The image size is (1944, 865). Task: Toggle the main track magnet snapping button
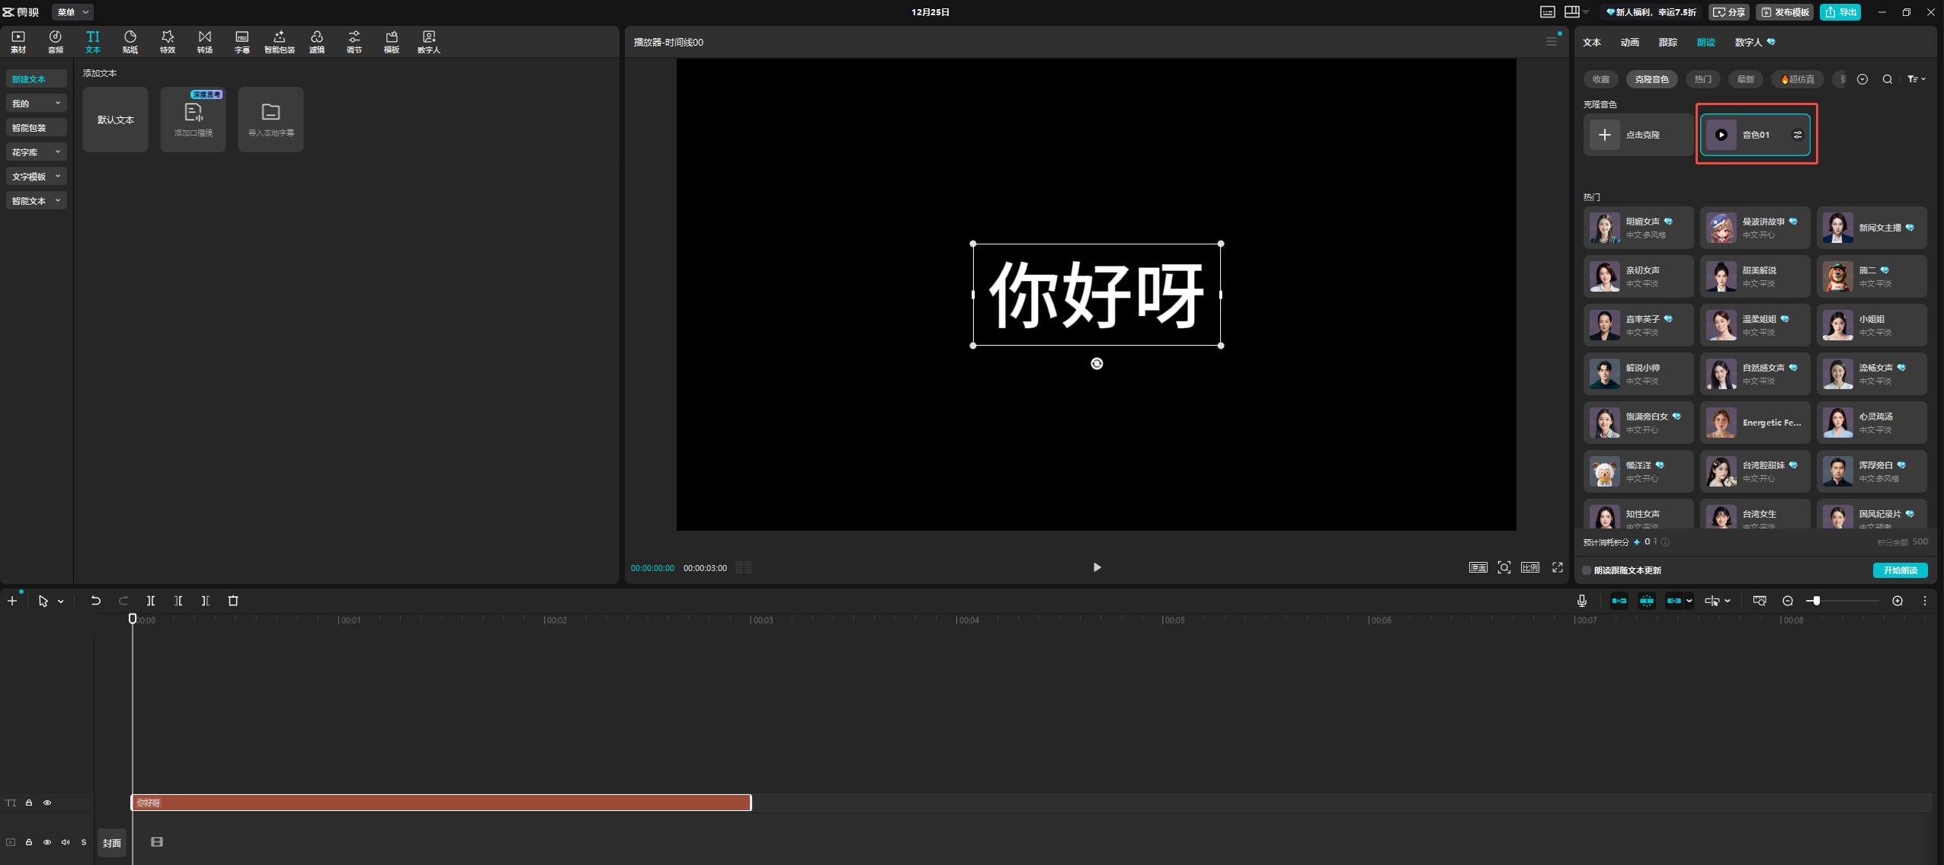(x=1619, y=601)
